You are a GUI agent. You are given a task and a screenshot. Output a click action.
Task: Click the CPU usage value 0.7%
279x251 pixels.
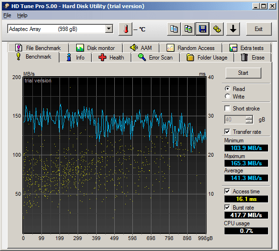(246, 231)
